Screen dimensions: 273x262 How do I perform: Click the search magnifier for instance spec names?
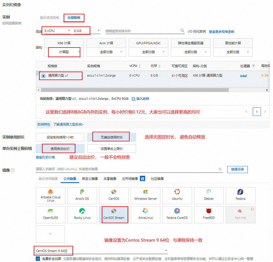[x=182, y=31]
